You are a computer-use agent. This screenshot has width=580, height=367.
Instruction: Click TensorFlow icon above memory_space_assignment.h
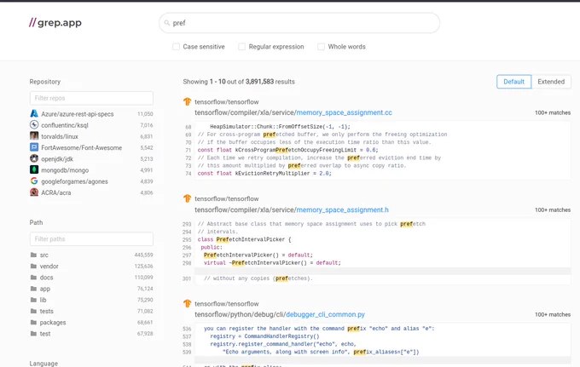pyautogui.click(x=187, y=198)
